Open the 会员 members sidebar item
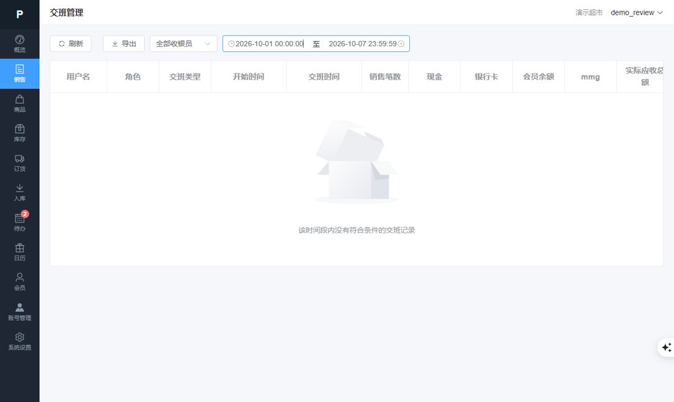Viewport: 674px width, 402px height. (x=20, y=282)
